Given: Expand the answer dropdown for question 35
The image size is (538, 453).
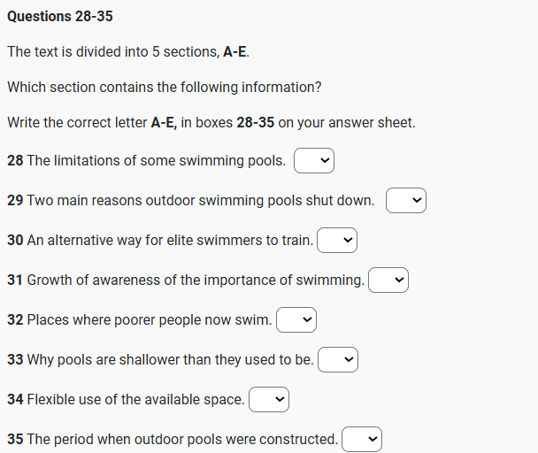Looking at the screenshot, I should 361,440.
